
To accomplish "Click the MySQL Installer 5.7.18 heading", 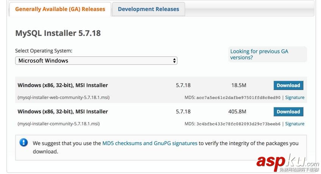I will click(58, 33).
